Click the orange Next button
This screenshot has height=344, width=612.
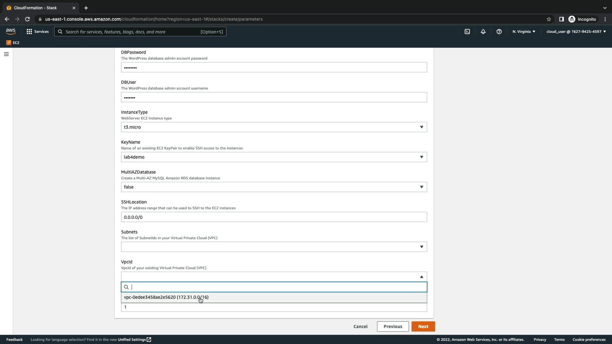pyautogui.click(x=423, y=326)
